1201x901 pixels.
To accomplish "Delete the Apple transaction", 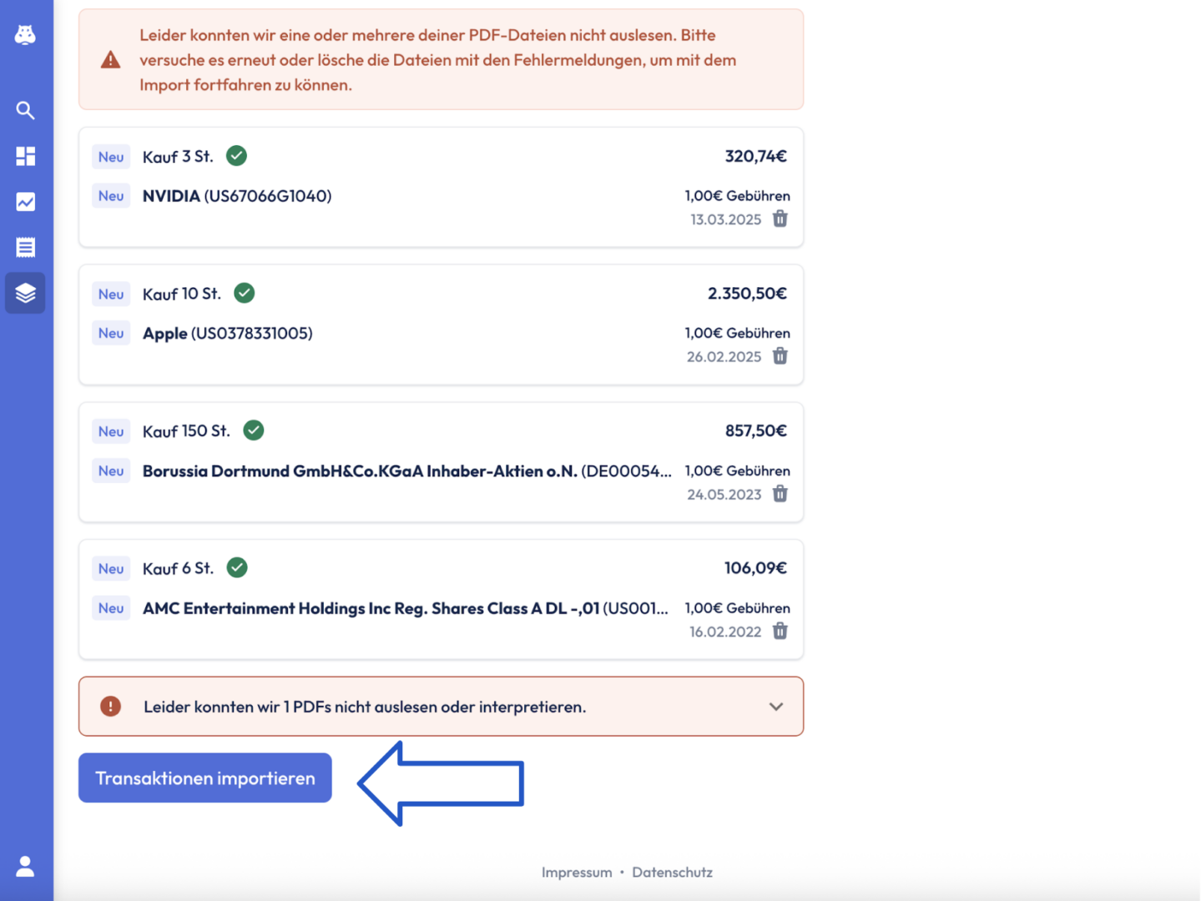I will click(780, 356).
